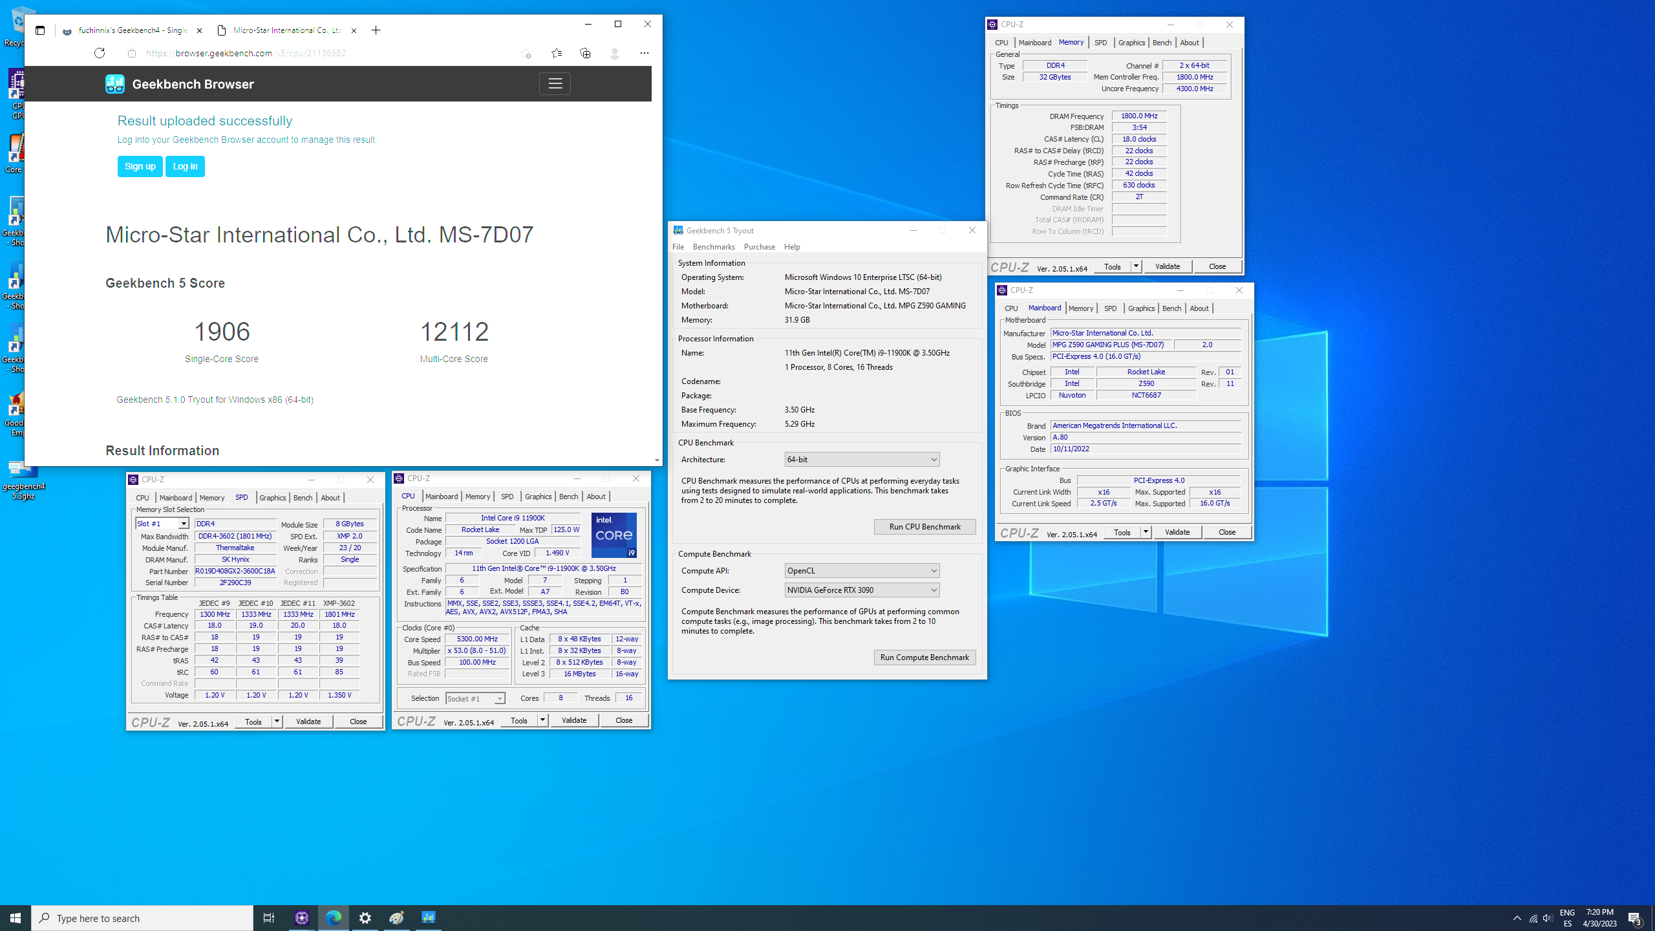Select Memory tab in CPU-Z SPD window
The width and height of the screenshot is (1655, 931).
tap(212, 498)
